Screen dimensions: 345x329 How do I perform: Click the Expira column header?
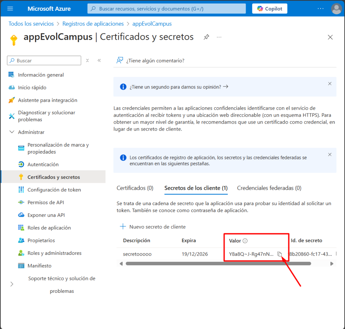(x=189, y=241)
